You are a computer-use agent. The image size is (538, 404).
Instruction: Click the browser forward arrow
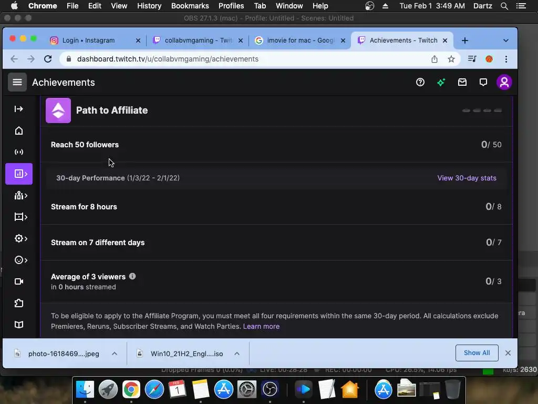click(x=31, y=59)
